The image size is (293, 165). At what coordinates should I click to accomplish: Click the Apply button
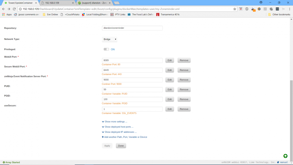pyautogui.click(x=107, y=146)
